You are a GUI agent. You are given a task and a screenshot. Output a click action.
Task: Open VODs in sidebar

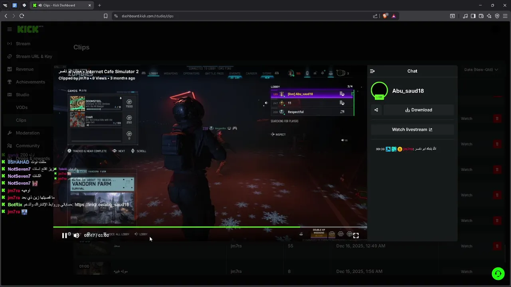(x=22, y=108)
